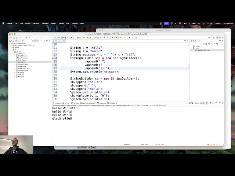Image resolution: width=235 pixels, height=176 pixels.
Task: Collapse the uni.soc package node
Action: pyautogui.click(x=13, y=52)
